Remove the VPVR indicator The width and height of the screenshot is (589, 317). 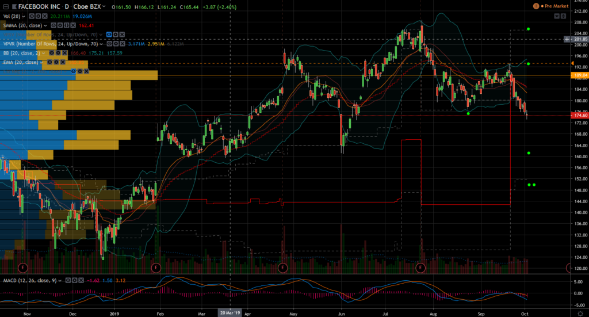click(123, 44)
